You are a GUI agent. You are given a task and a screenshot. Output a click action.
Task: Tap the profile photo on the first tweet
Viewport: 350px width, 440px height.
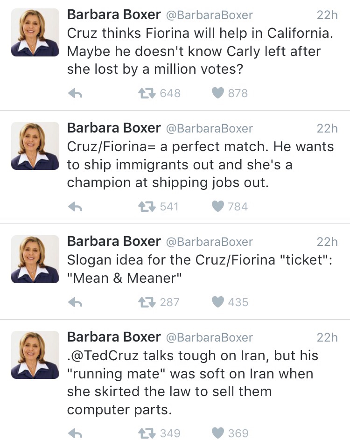(35, 32)
